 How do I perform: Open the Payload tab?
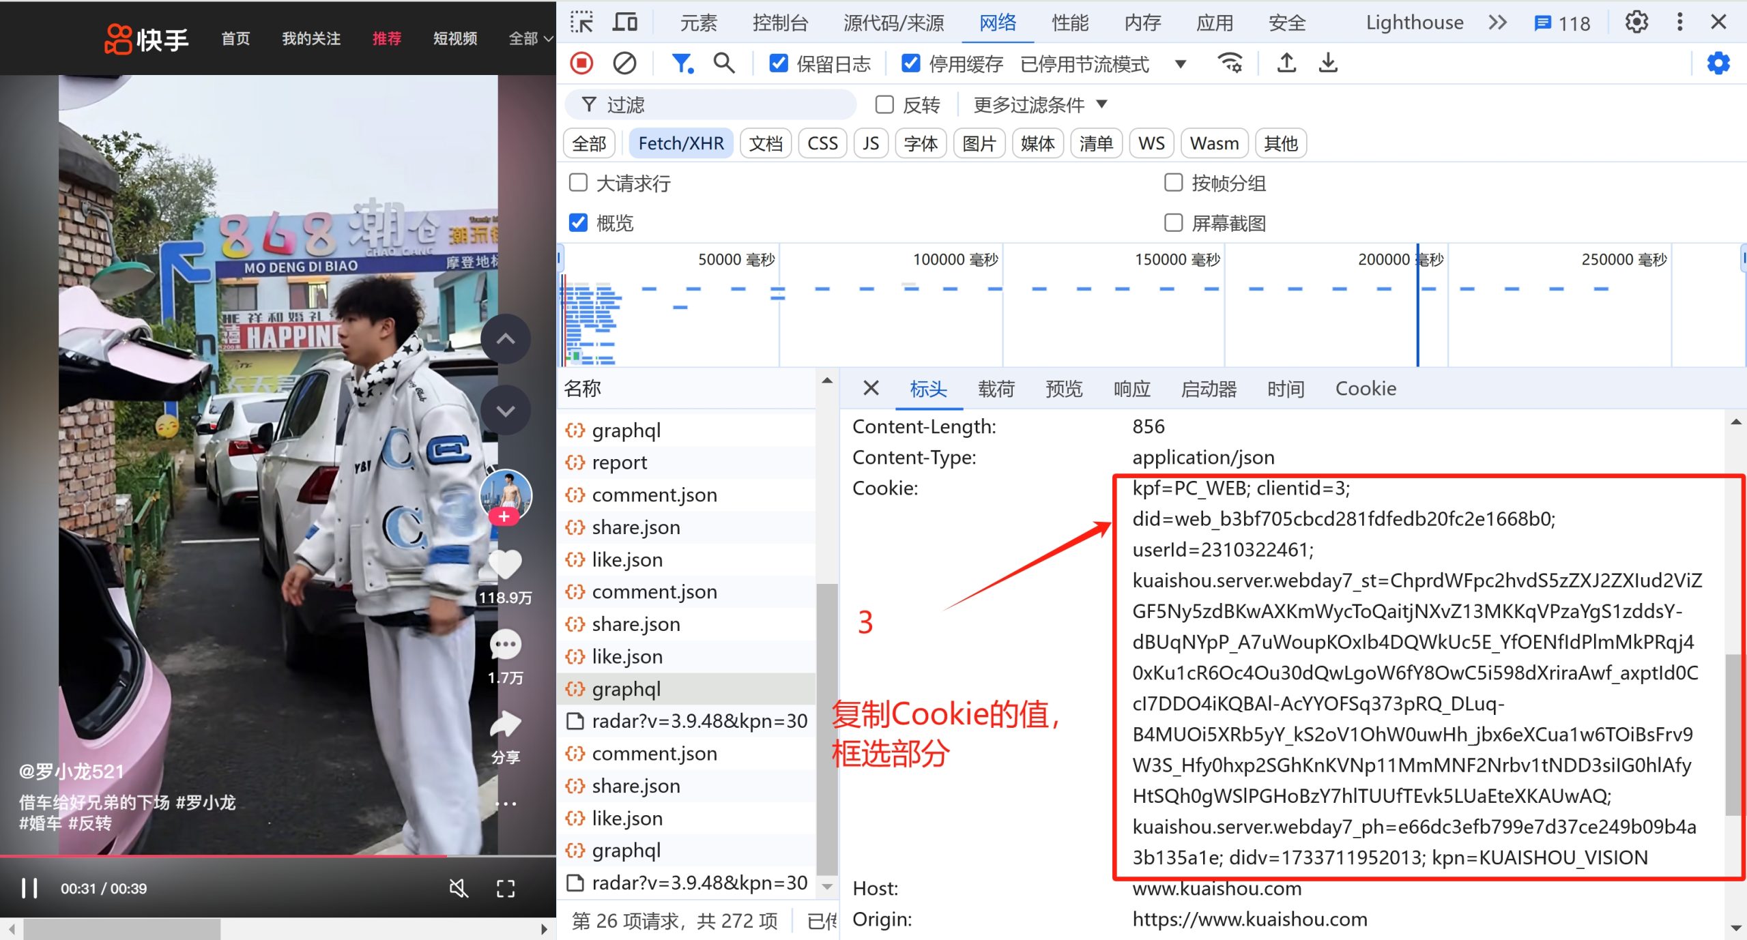coord(996,389)
